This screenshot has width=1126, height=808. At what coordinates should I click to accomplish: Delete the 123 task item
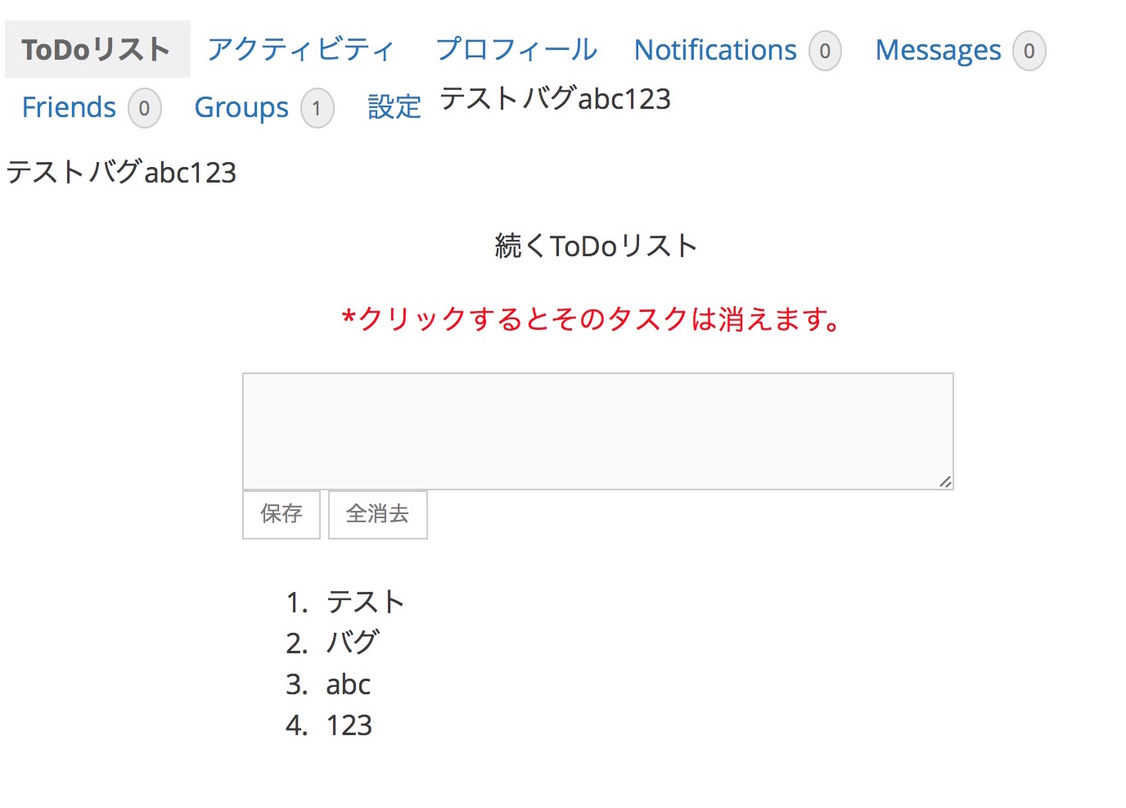349,725
